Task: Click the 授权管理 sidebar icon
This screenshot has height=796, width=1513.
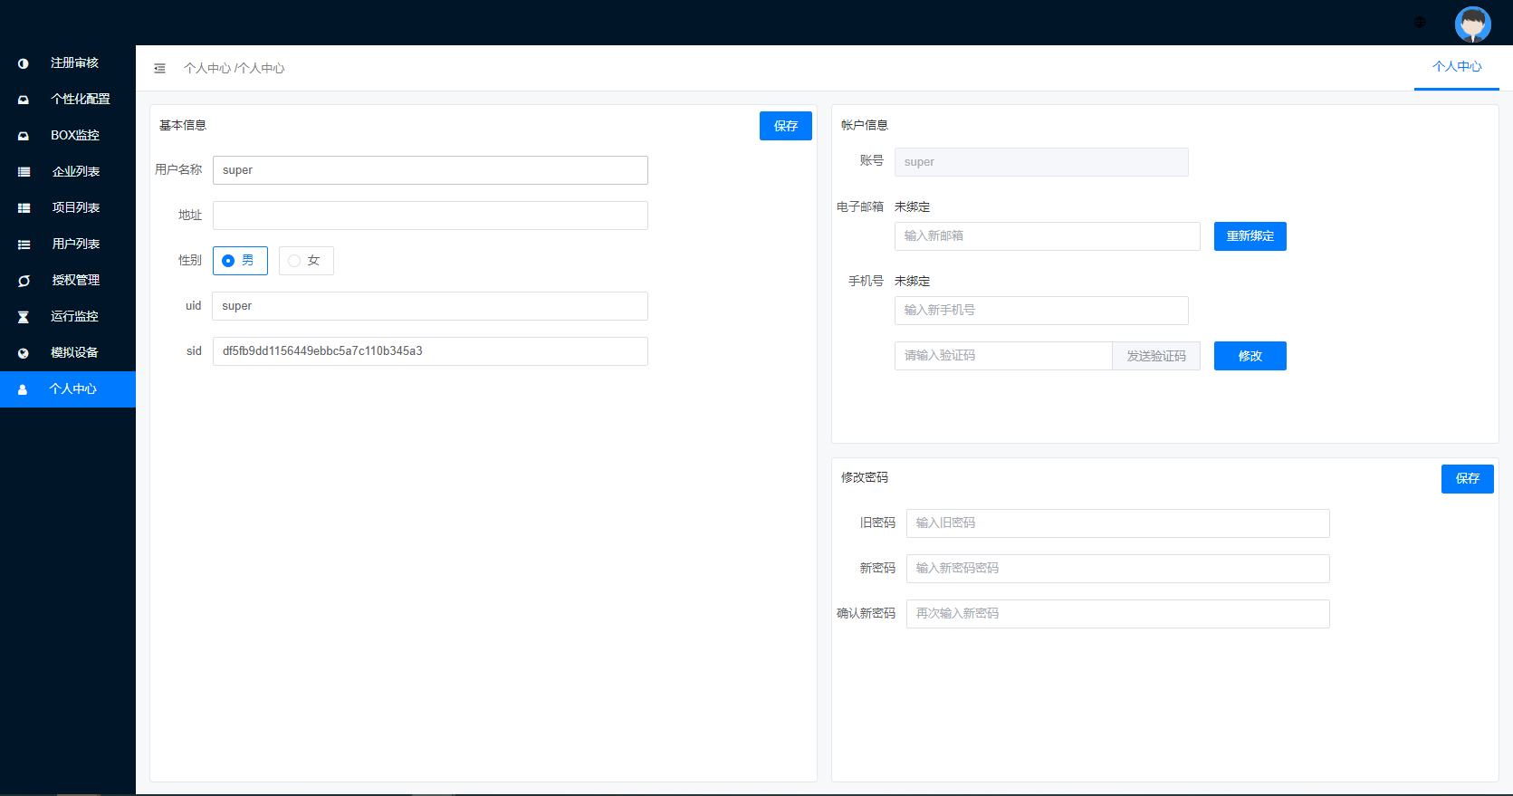Action: click(24, 281)
